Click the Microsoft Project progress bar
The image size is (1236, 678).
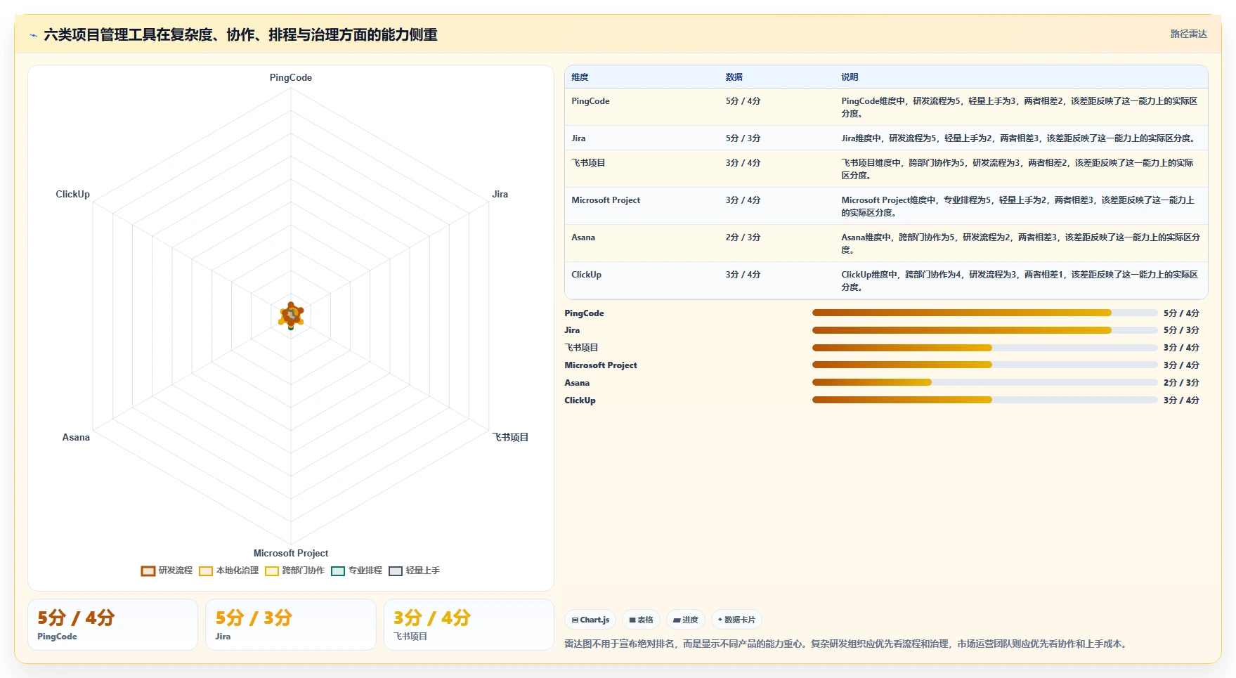click(984, 365)
